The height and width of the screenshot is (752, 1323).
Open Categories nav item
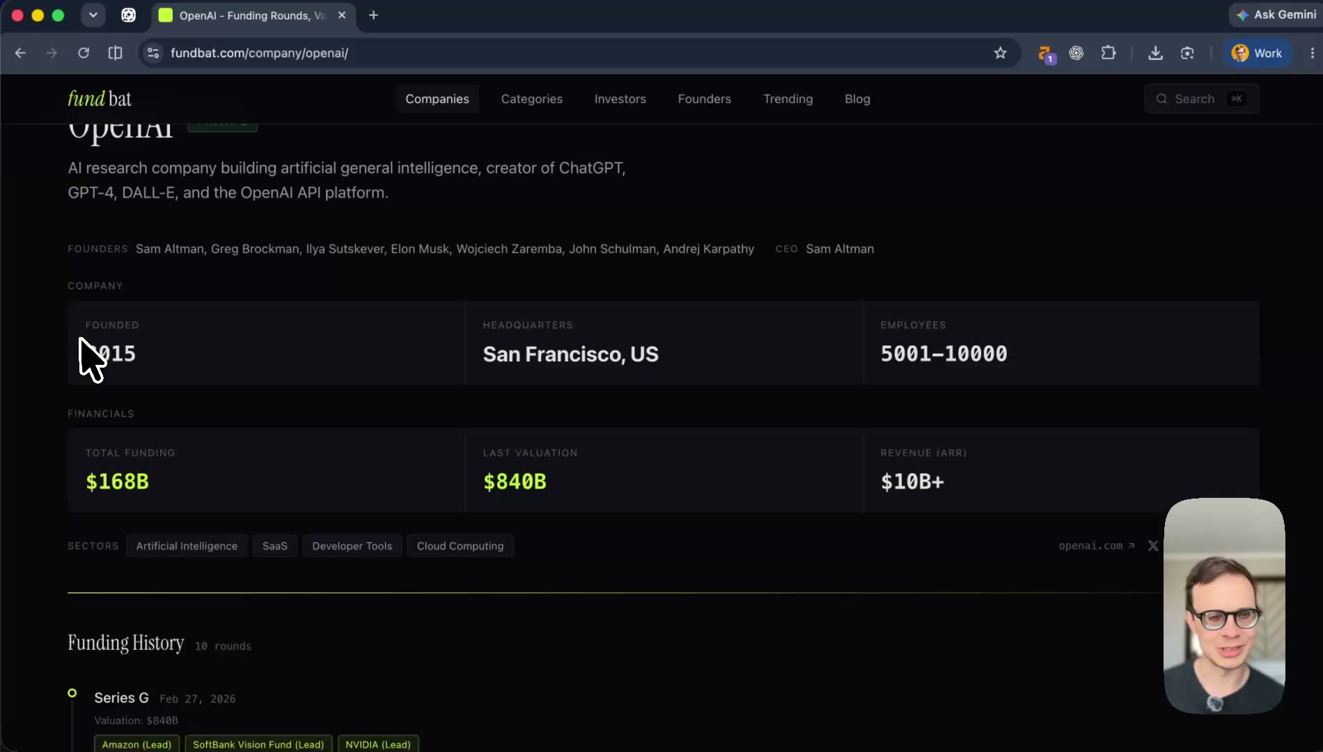[x=532, y=99]
